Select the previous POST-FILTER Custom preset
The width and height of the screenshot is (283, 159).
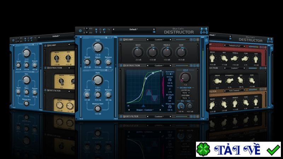[148, 117]
